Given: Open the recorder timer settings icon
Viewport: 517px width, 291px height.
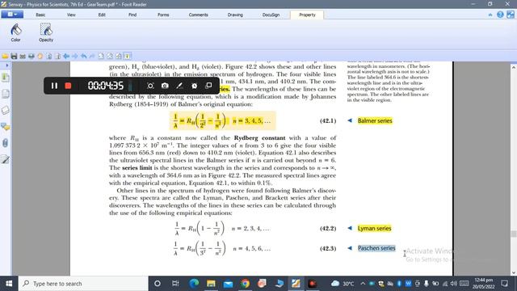Looking at the screenshot, I should (x=194, y=86).
